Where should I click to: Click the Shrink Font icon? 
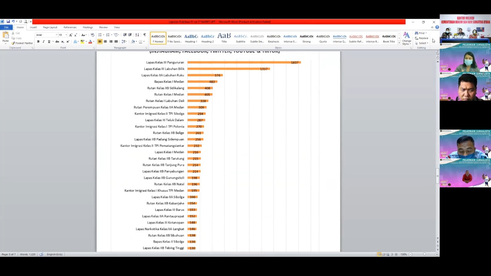pos(76,35)
